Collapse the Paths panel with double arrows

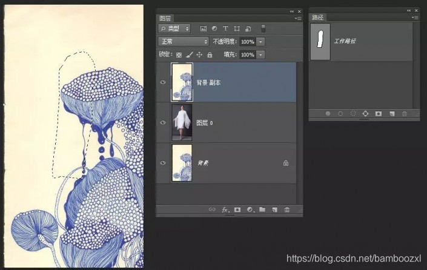[x=409, y=10]
